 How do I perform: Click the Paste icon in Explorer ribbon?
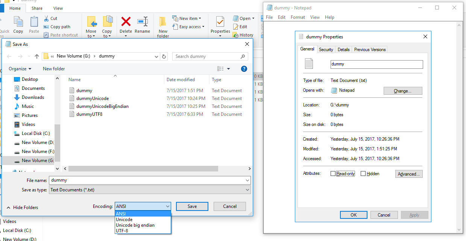[x=34, y=22]
